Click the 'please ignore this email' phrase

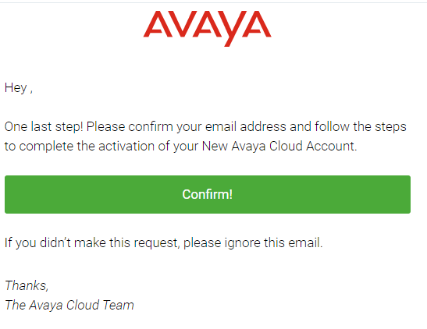tap(253, 242)
